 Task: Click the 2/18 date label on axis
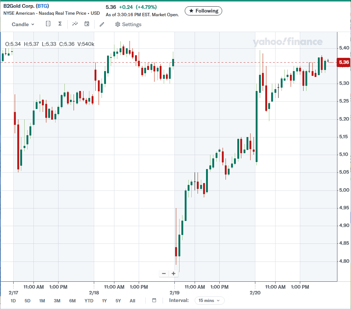click(x=94, y=293)
